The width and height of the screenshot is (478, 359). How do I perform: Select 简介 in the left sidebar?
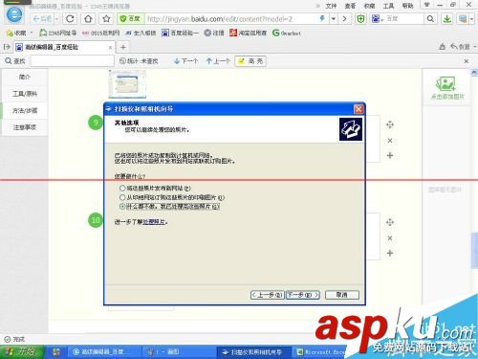pyautogui.click(x=25, y=77)
